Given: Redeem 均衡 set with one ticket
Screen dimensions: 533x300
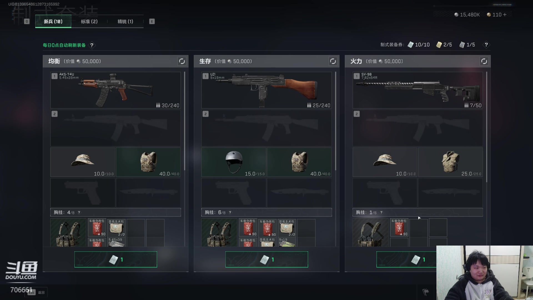Looking at the screenshot, I should coord(116,259).
